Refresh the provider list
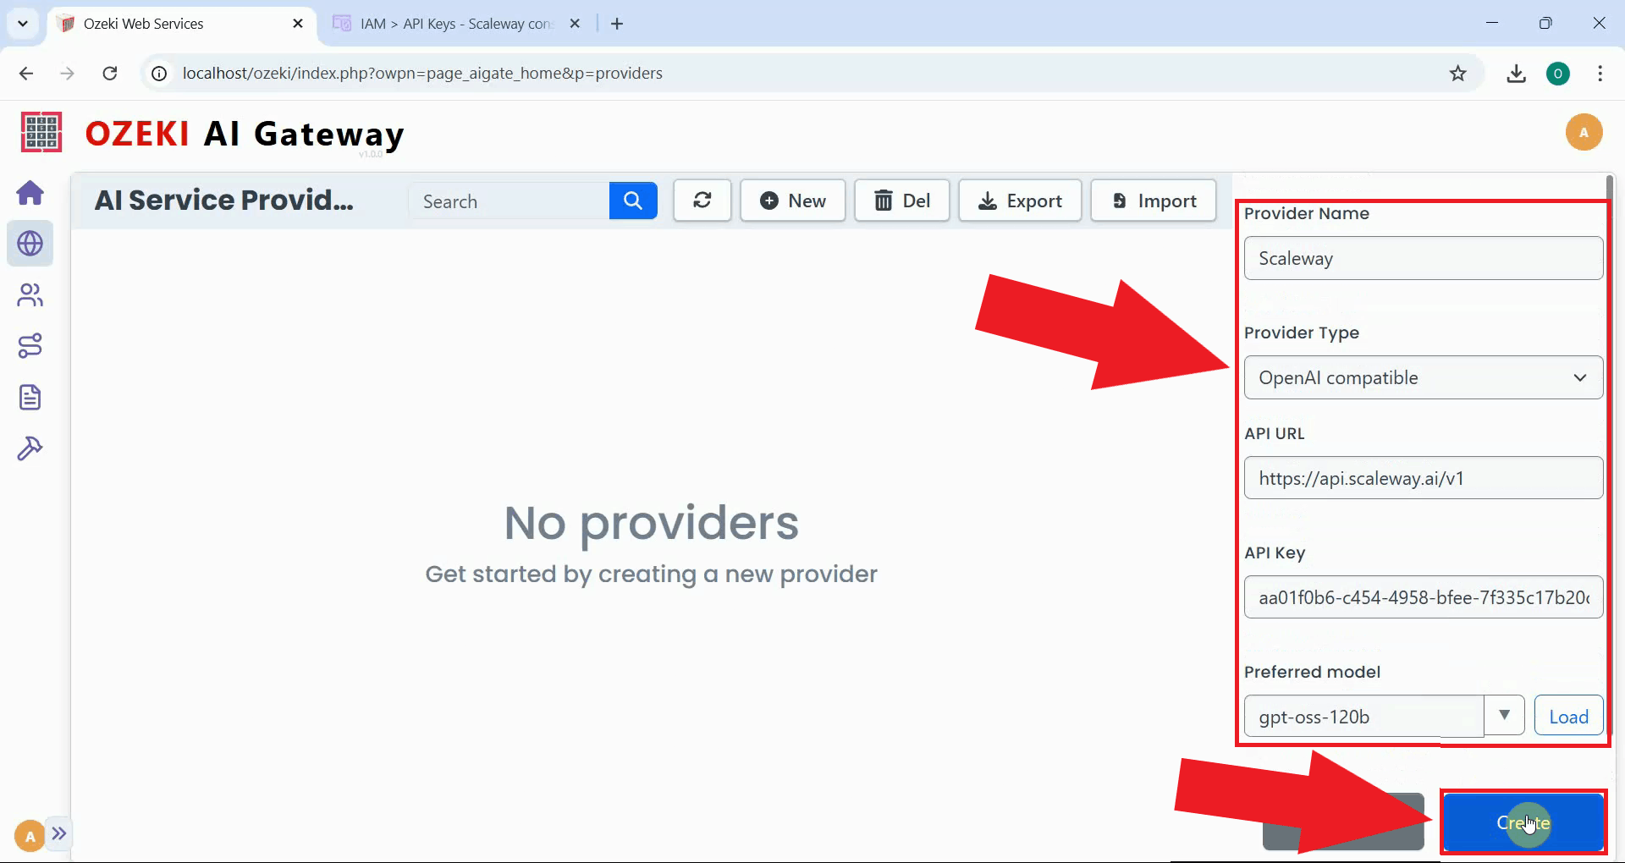 point(702,201)
